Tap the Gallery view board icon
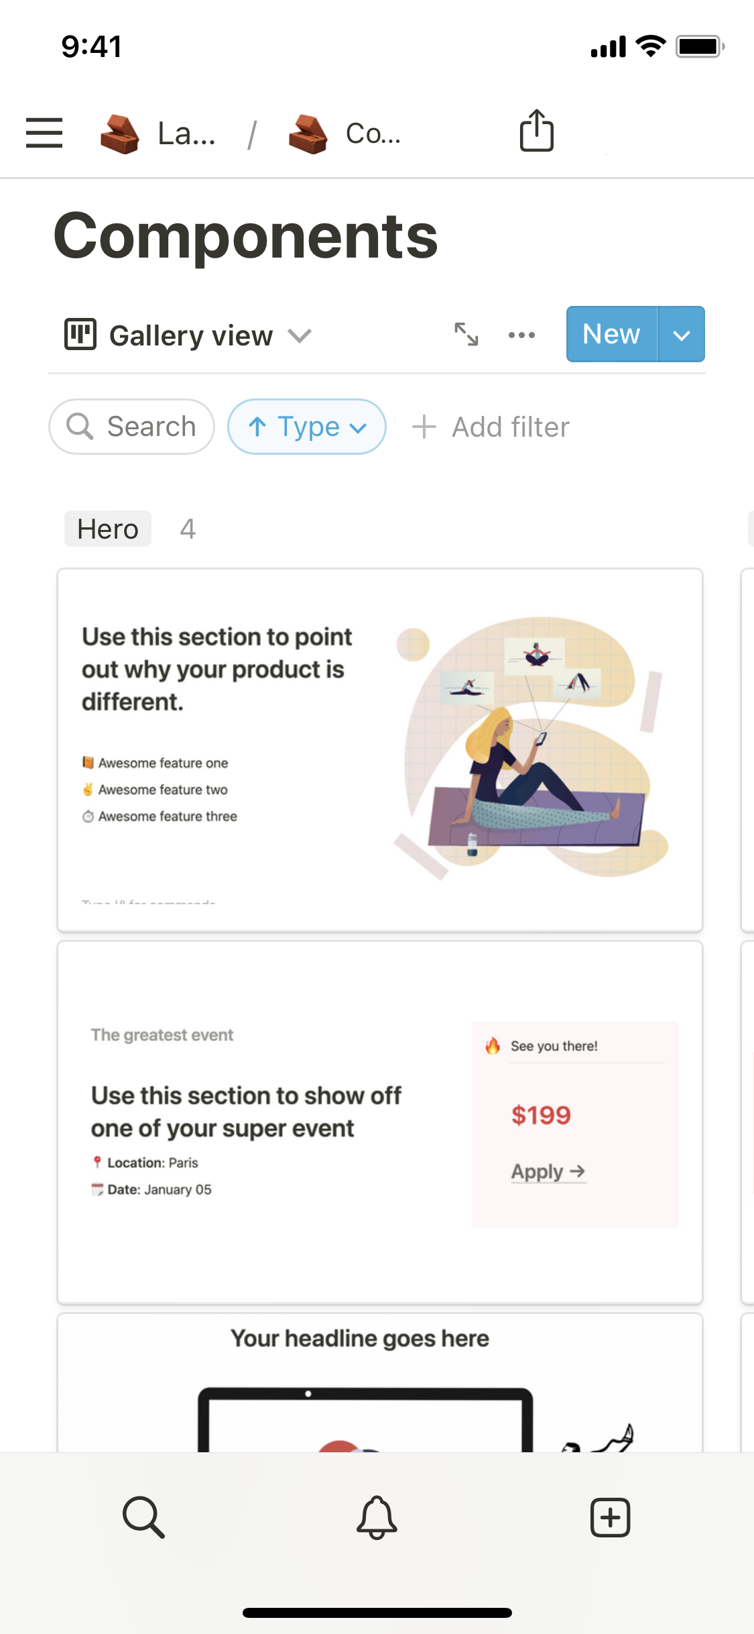 [80, 334]
